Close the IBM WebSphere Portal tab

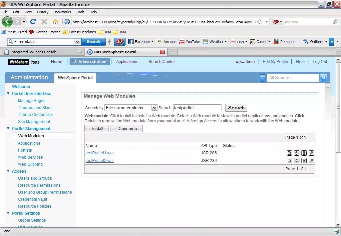pyautogui.click(x=163, y=52)
